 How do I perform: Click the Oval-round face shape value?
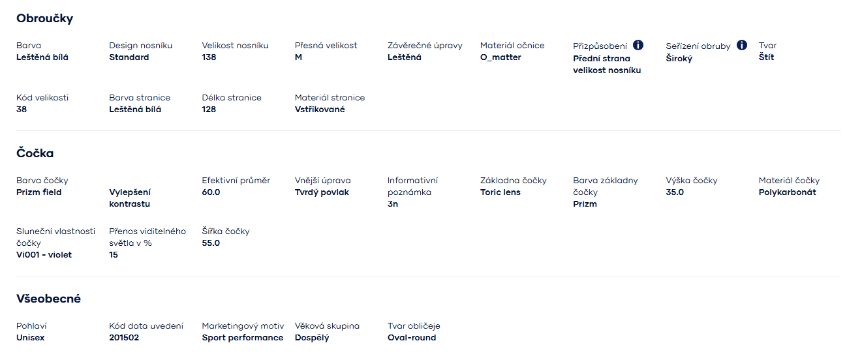[x=411, y=338]
